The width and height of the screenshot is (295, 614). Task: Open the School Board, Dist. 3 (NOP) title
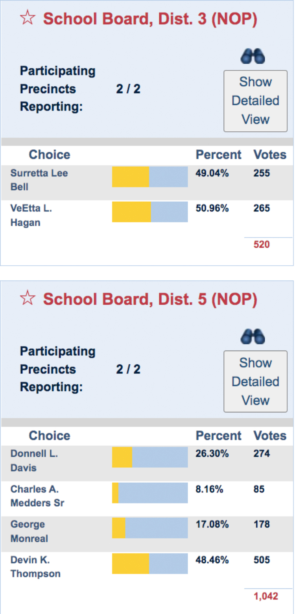click(150, 19)
